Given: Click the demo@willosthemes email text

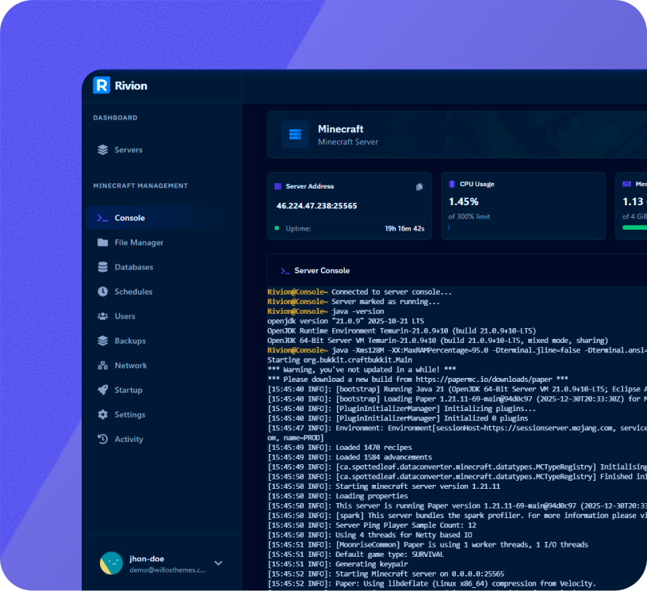Looking at the screenshot, I should click(167, 570).
